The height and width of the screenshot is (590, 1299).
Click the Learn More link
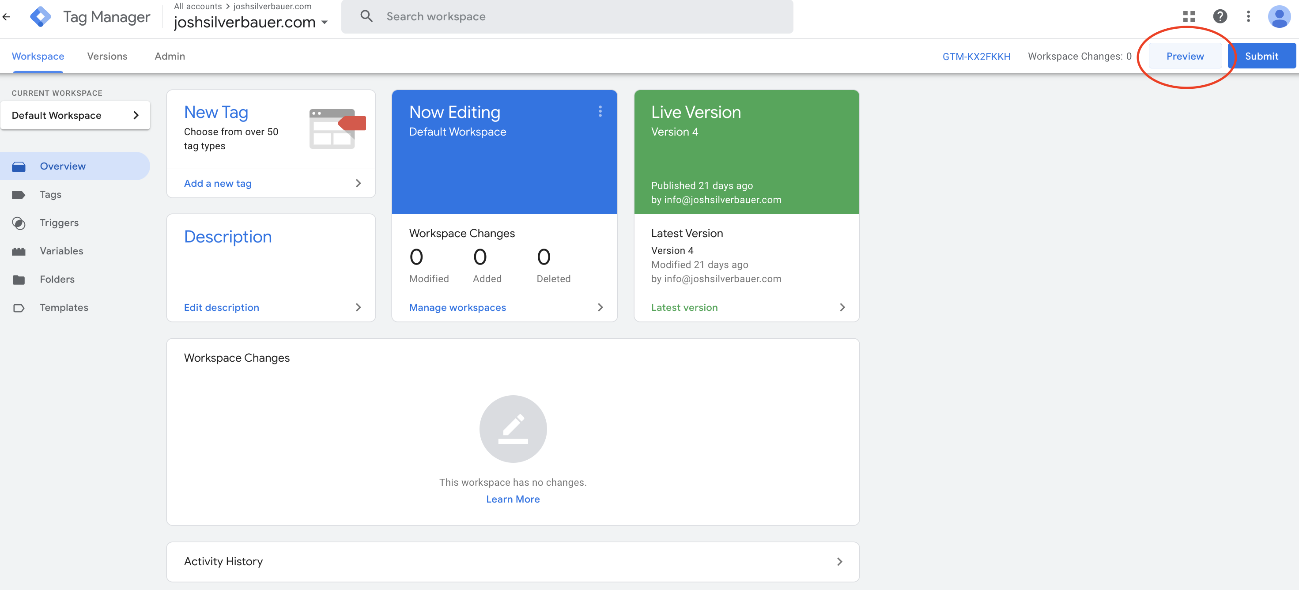[x=513, y=499]
